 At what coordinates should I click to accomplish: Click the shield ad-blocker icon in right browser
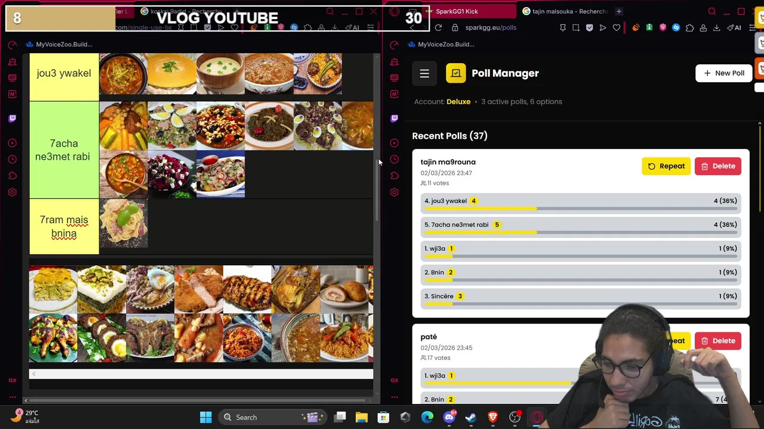tap(589, 27)
